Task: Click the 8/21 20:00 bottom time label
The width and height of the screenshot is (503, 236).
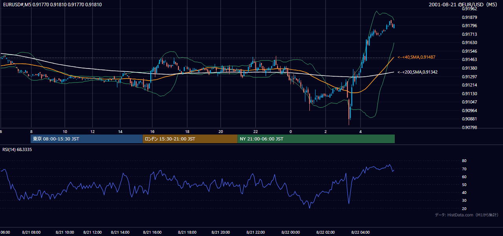Action: pos(221,232)
